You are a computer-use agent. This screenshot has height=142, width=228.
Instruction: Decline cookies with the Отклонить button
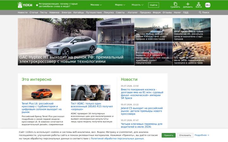[x=185, y=135]
